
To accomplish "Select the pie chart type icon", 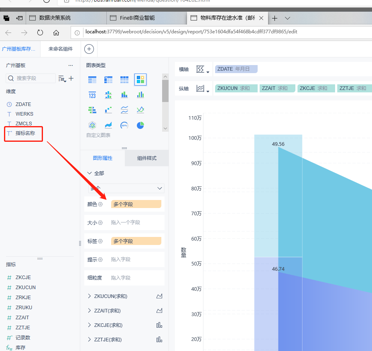I will pos(140,125).
